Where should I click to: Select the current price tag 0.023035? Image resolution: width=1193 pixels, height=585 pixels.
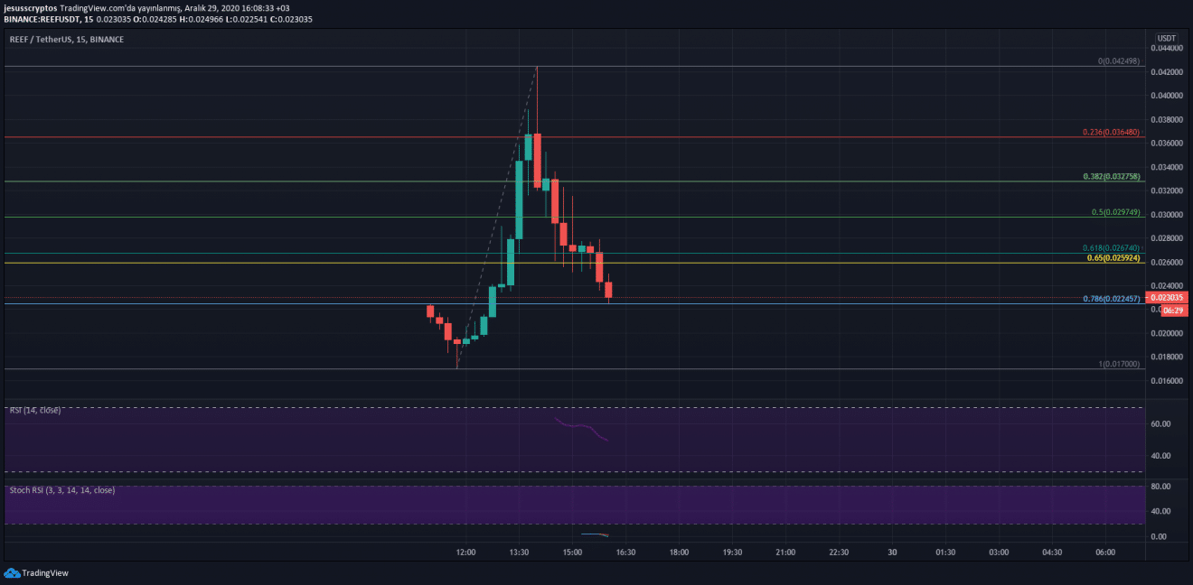coord(1167,298)
